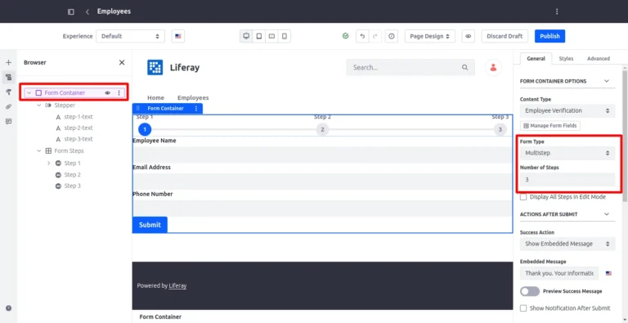The image size is (628, 323).
Task: Follow the Liferay link in footer
Action: [177, 285]
